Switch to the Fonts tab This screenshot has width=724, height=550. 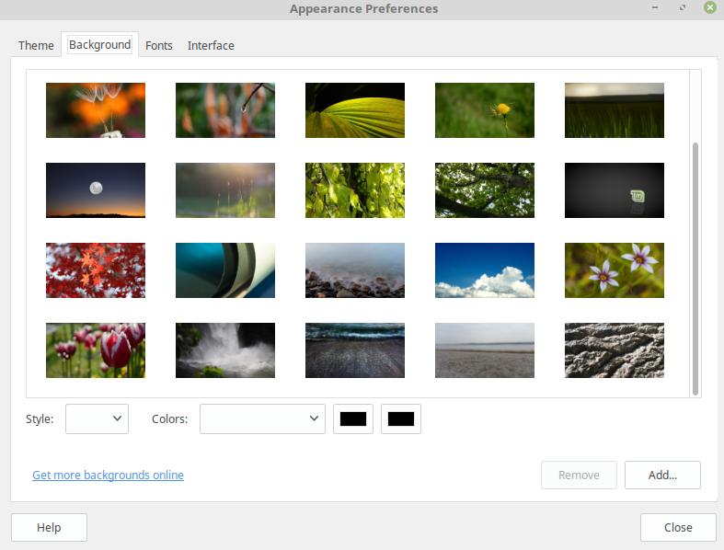click(159, 45)
